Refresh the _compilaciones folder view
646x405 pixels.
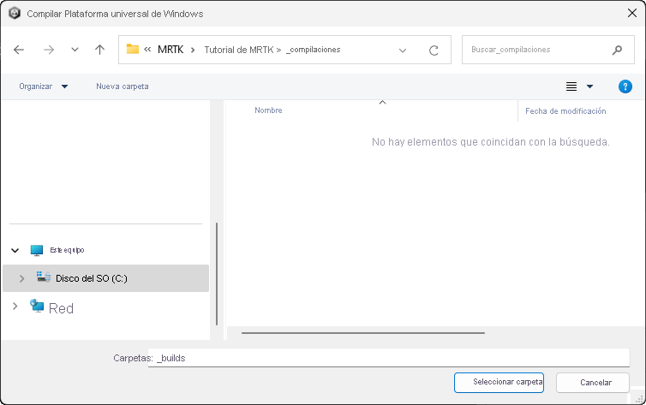[x=434, y=51]
